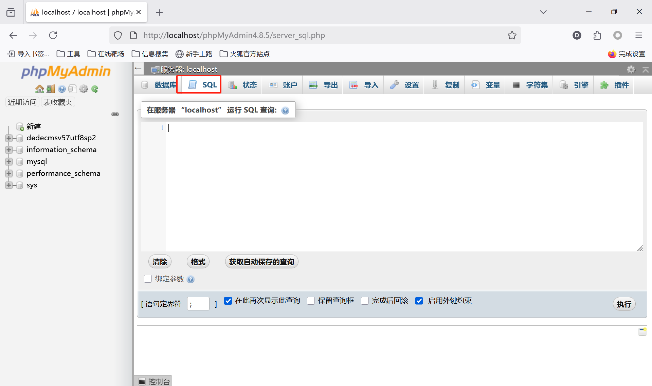Click SQL query help question icon
The width and height of the screenshot is (652, 386).
(285, 110)
